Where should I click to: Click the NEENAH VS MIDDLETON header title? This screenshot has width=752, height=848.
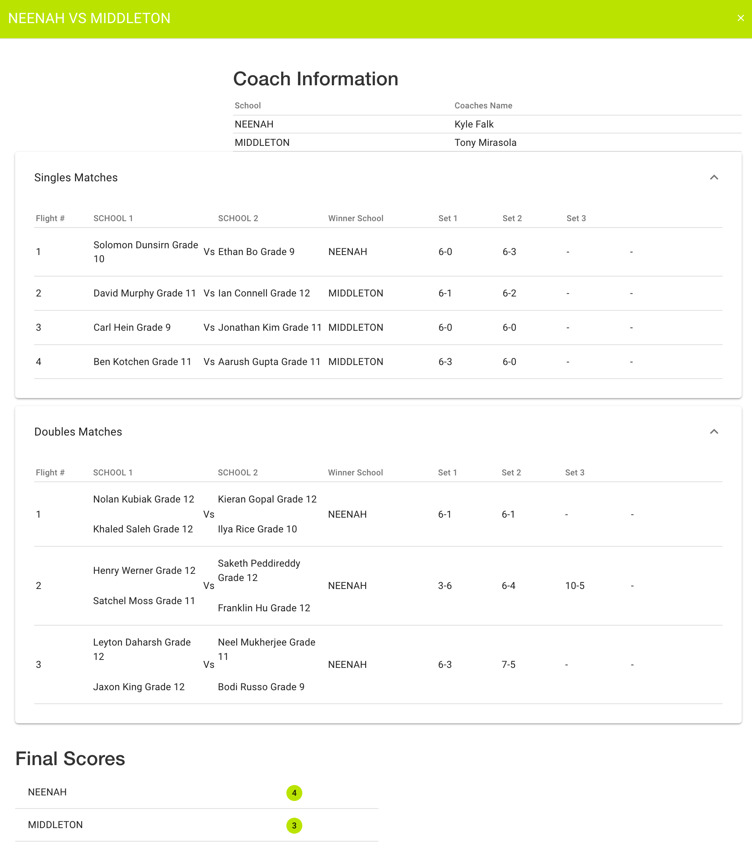89,19
